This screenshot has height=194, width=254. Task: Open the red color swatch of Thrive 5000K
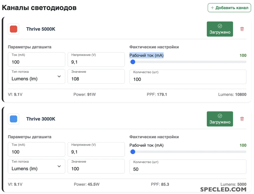(14, 29)
